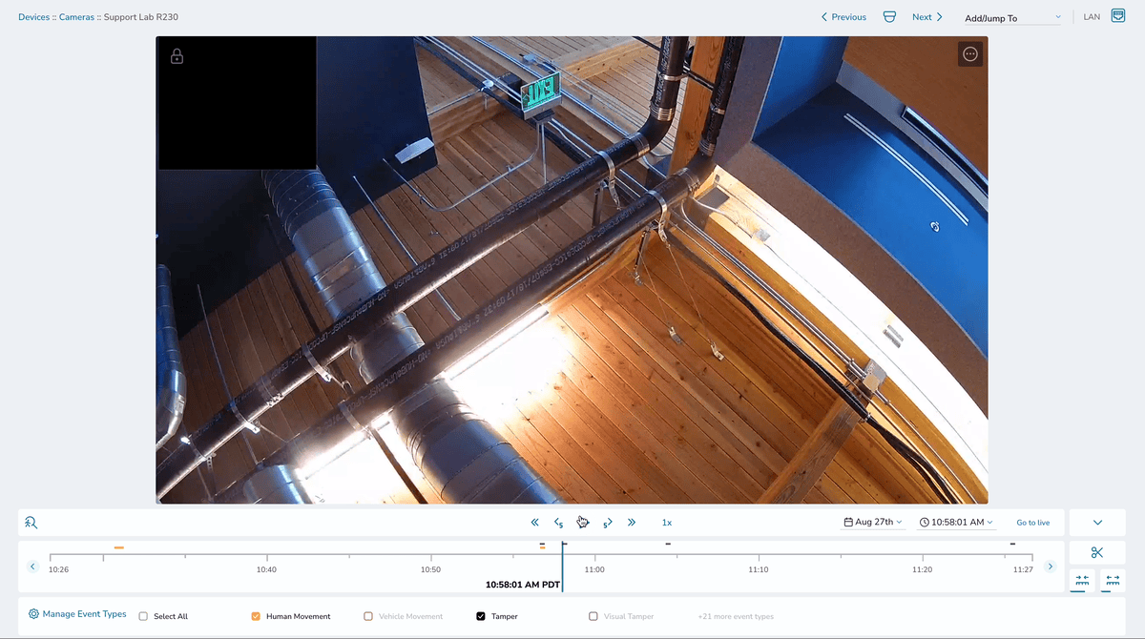The height and width of the screenshot is (639, 1145).
Task: Open Manage Event Types
Action: [x=77, y=614]
